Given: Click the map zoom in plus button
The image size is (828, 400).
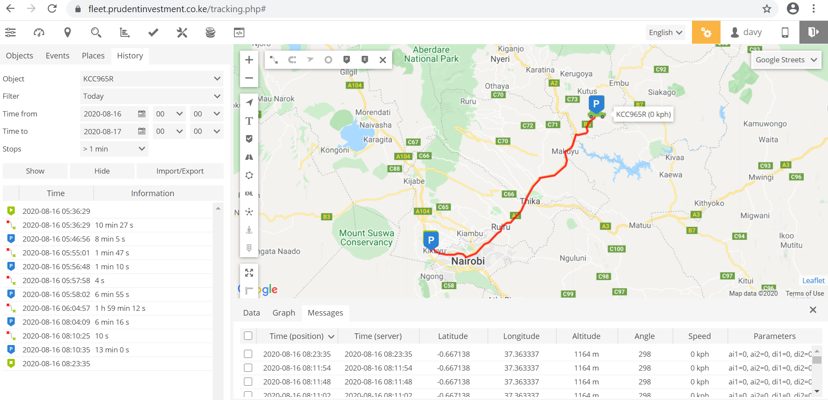Looking at the screenshot, I should coord(249,60).
